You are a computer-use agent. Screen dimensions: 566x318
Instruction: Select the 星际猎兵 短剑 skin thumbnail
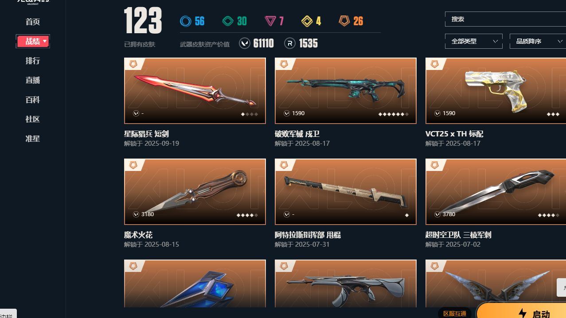(x=195, y=91)
